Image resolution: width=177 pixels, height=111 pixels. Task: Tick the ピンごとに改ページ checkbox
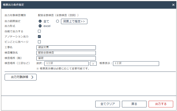tap(39, 42)
